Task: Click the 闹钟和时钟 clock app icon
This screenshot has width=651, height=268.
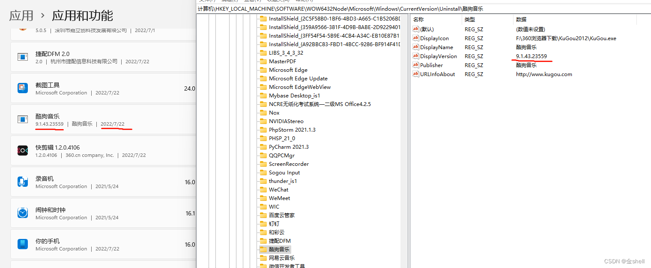Action: (23, 213)
